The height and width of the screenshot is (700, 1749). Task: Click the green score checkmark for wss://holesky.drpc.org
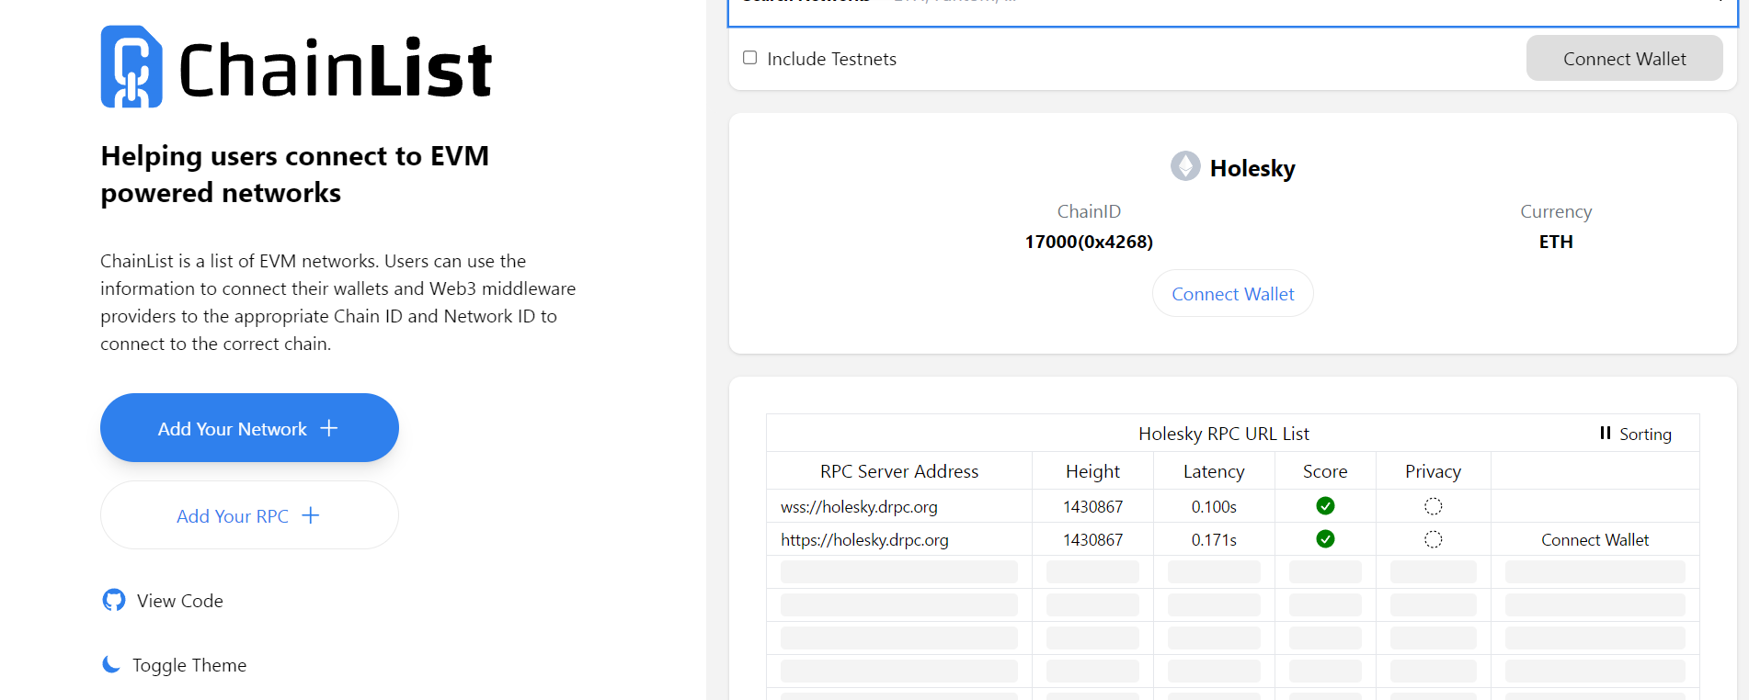tap(1325, 506)
